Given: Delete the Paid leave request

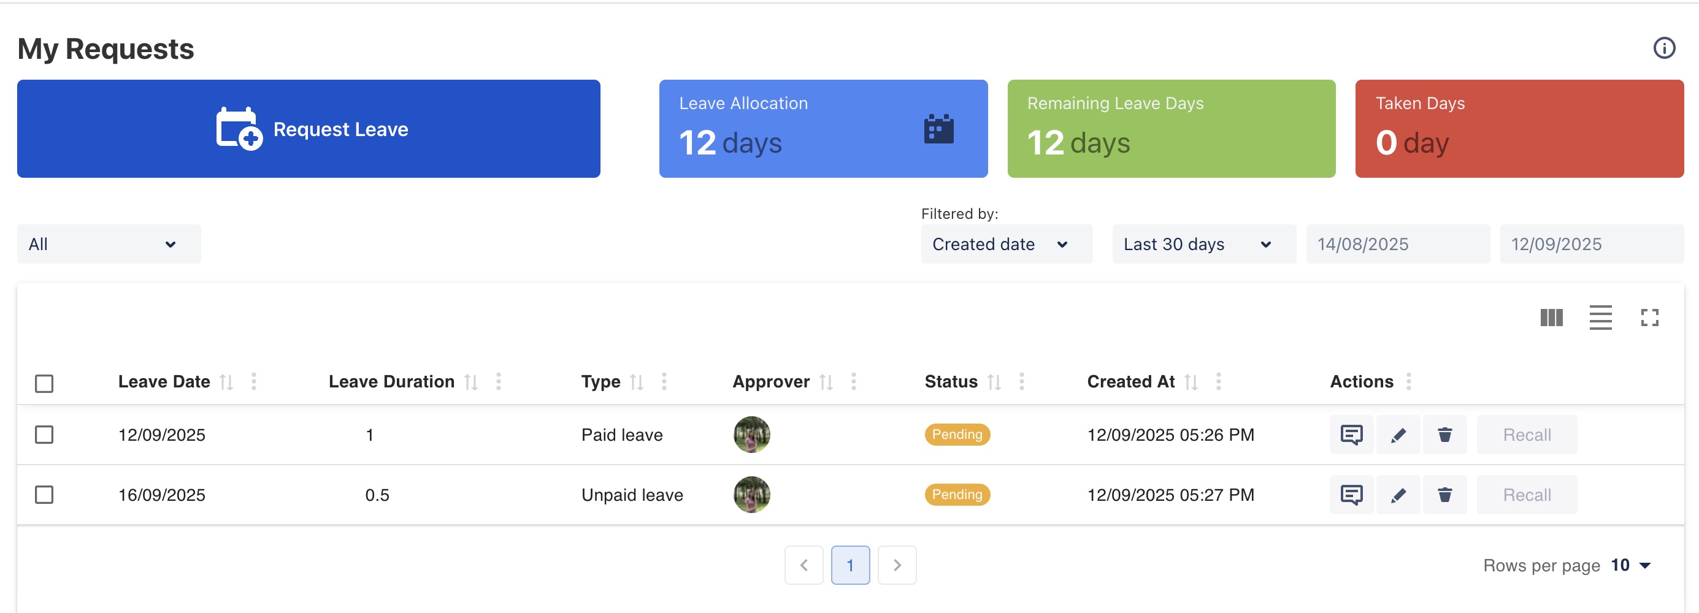Looking at the screenshot, I should 1444,435.
